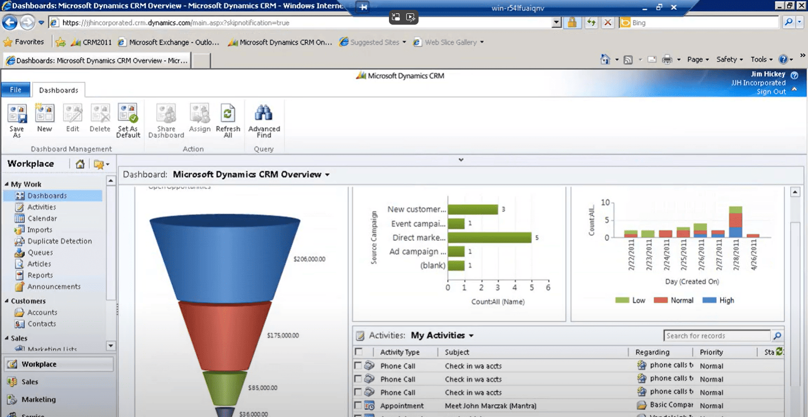Sort by the Priority column header

click(x=711, y=352)
